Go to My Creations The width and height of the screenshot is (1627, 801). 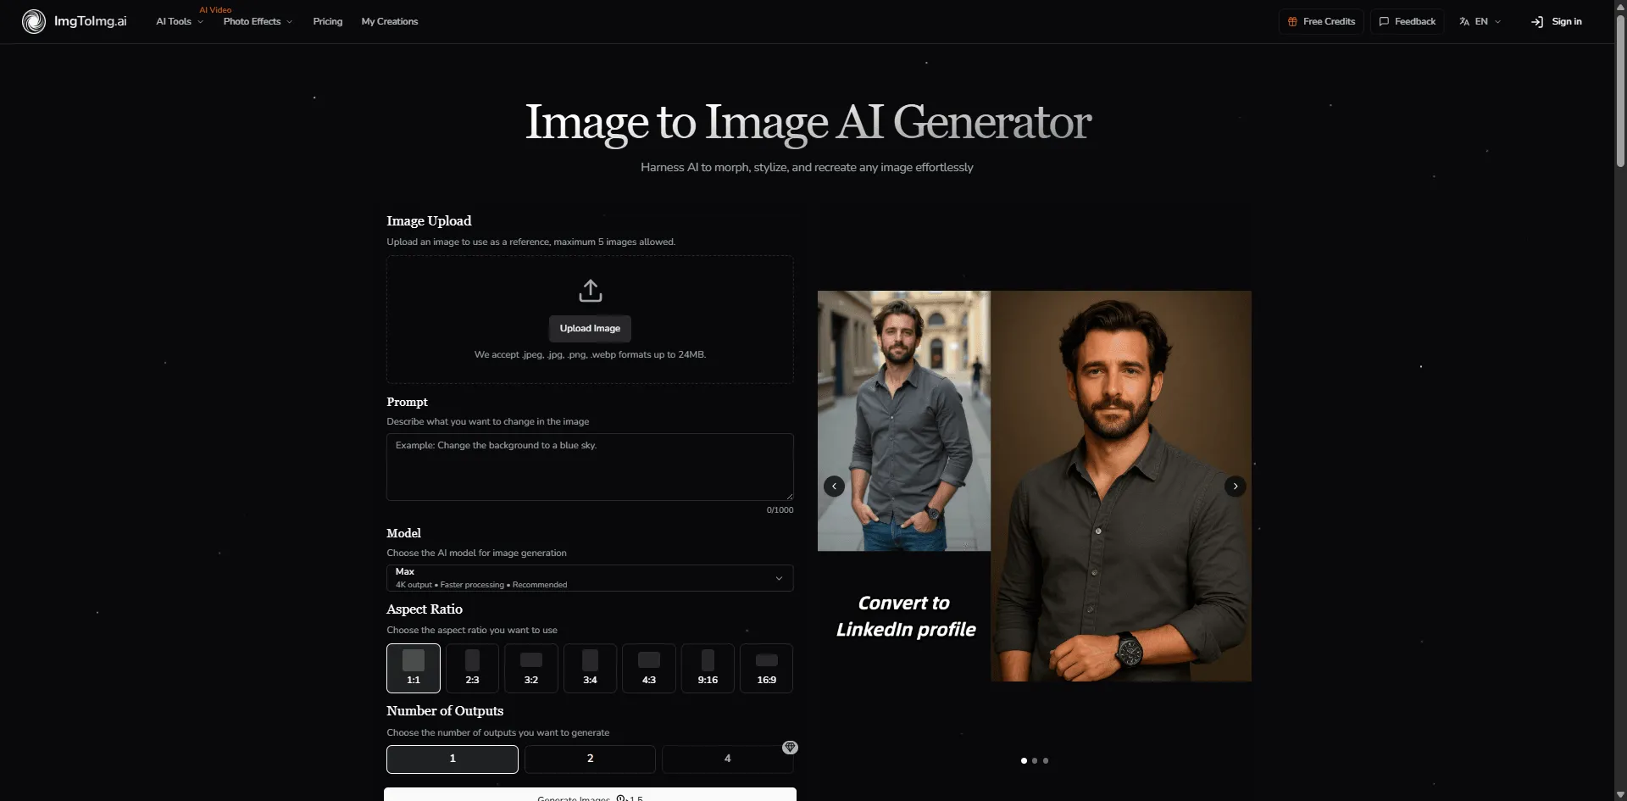click(x=389, y=21)
